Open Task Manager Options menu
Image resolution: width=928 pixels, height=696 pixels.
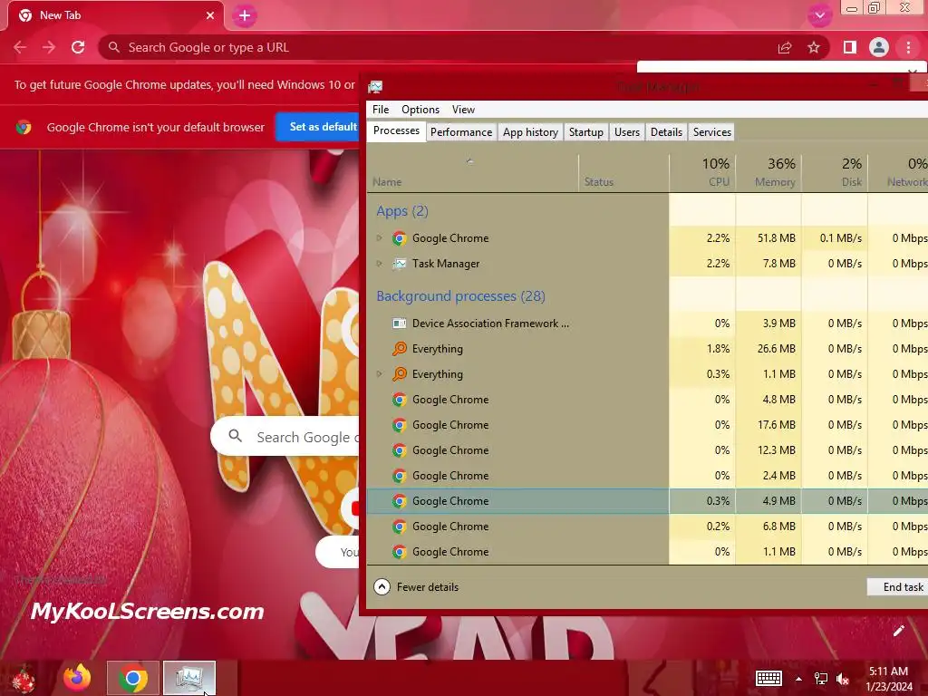click(x=420, y=110)
